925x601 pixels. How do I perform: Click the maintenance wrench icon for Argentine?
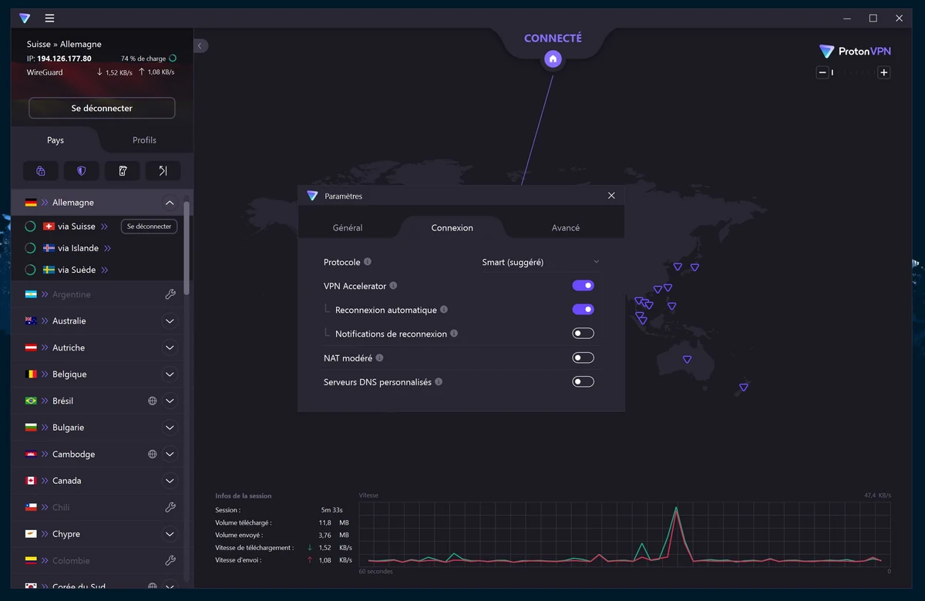tap(170, 294)
